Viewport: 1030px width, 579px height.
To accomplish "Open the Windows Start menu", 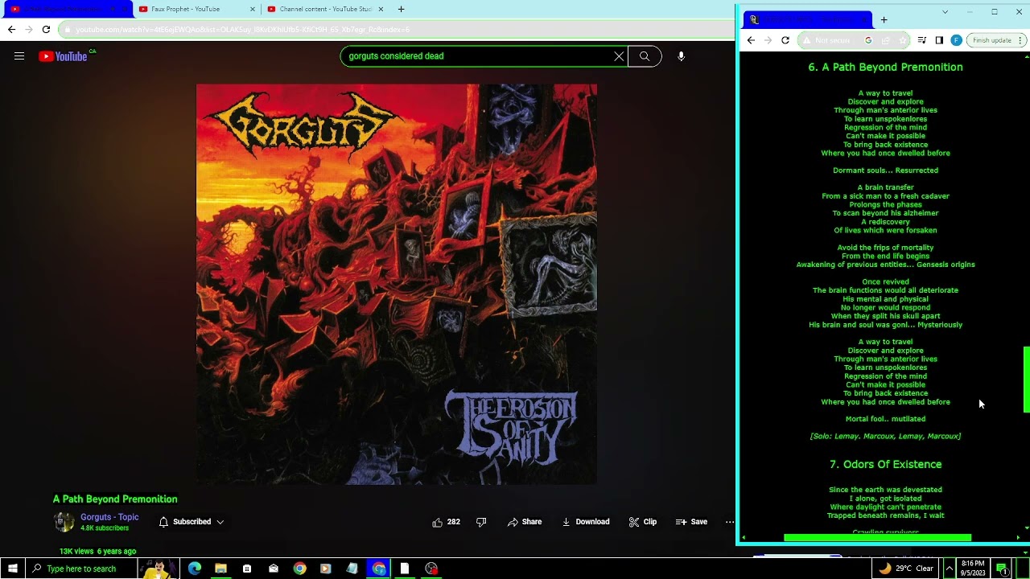I will [x=12, y=569].
